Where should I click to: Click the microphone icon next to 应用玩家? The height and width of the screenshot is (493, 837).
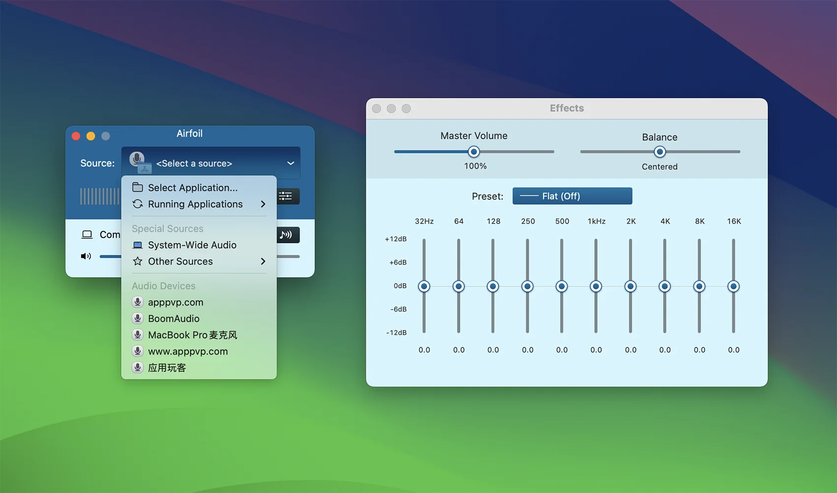coord(138,368)
